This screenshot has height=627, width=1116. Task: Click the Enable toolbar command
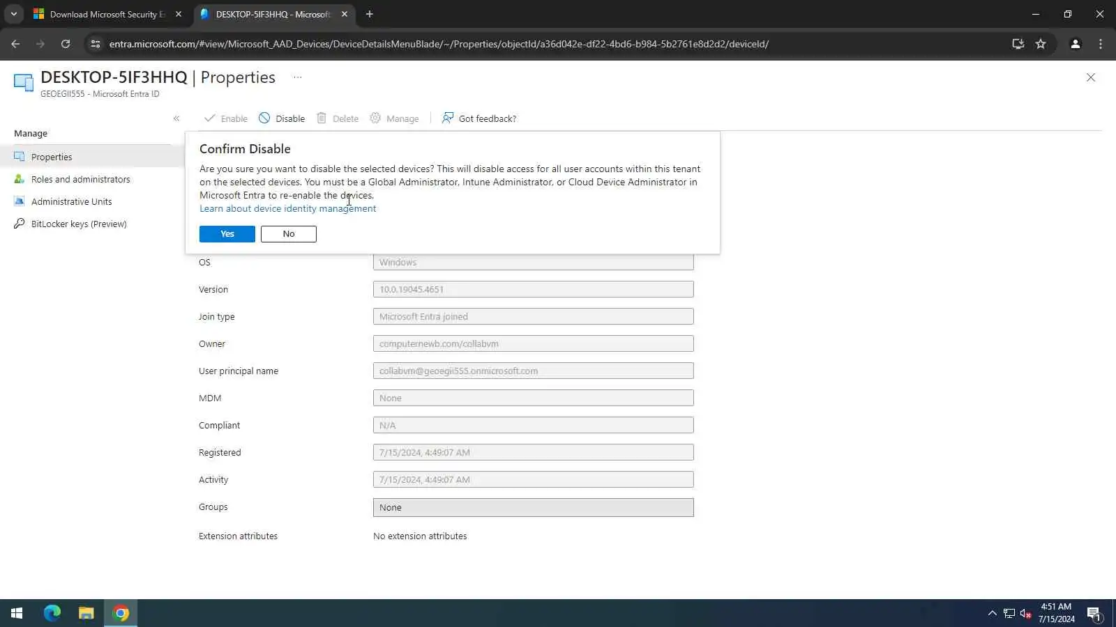click(x=226, y=118)
